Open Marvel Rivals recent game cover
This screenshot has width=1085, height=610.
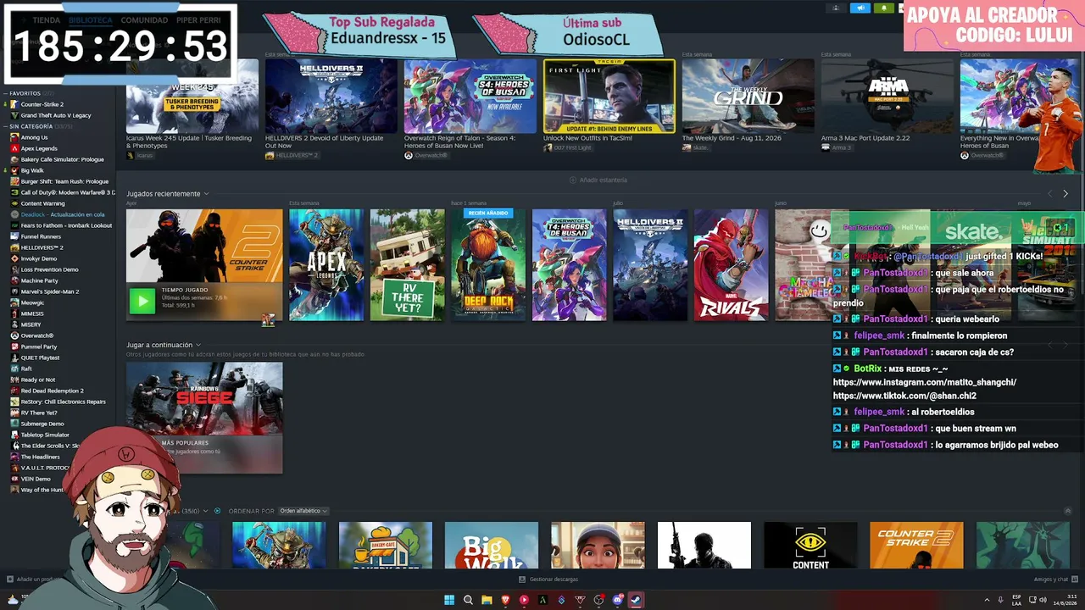click(x=732, y=265)
